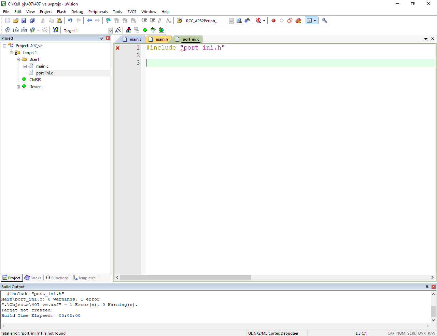Save all files with the multi-disk icon
This screenshot has width=437, height=336.
click(32, 20)
